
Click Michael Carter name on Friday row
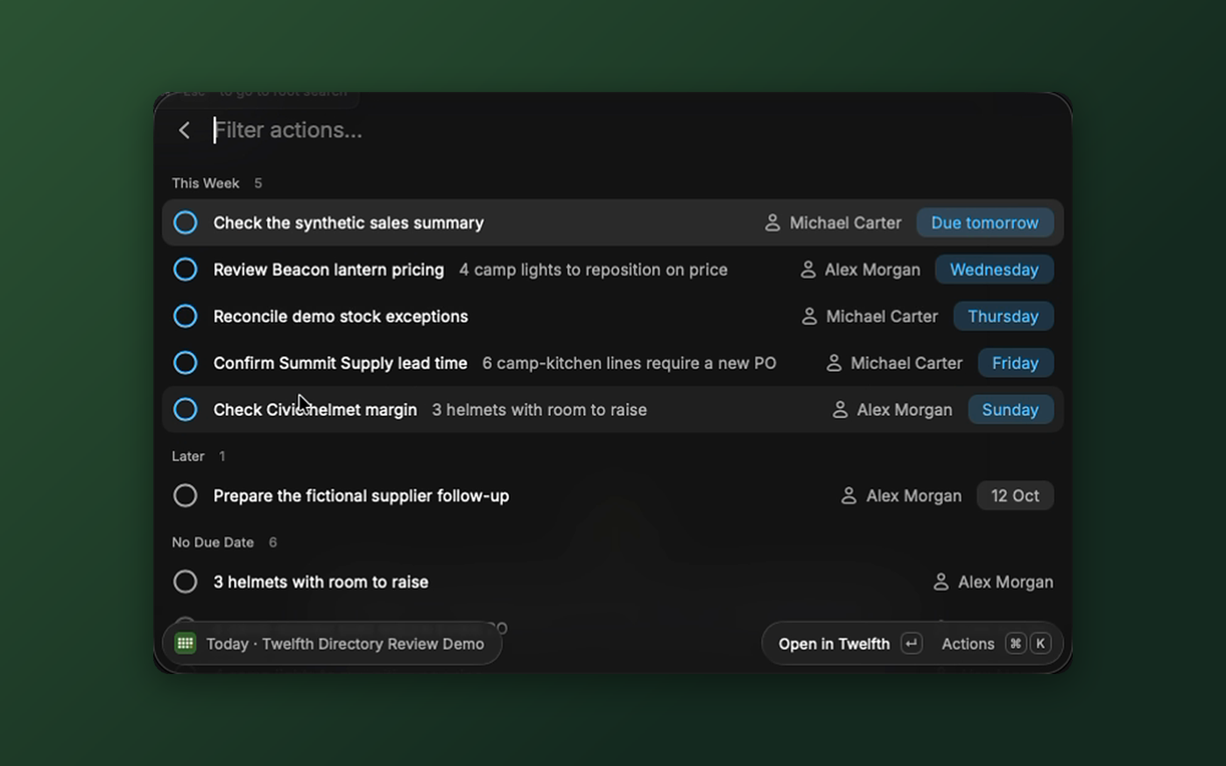point(906,362)
